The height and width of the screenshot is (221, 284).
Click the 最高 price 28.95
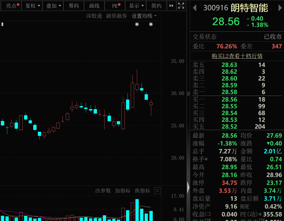pyautogui.click(x=230, y=167)
